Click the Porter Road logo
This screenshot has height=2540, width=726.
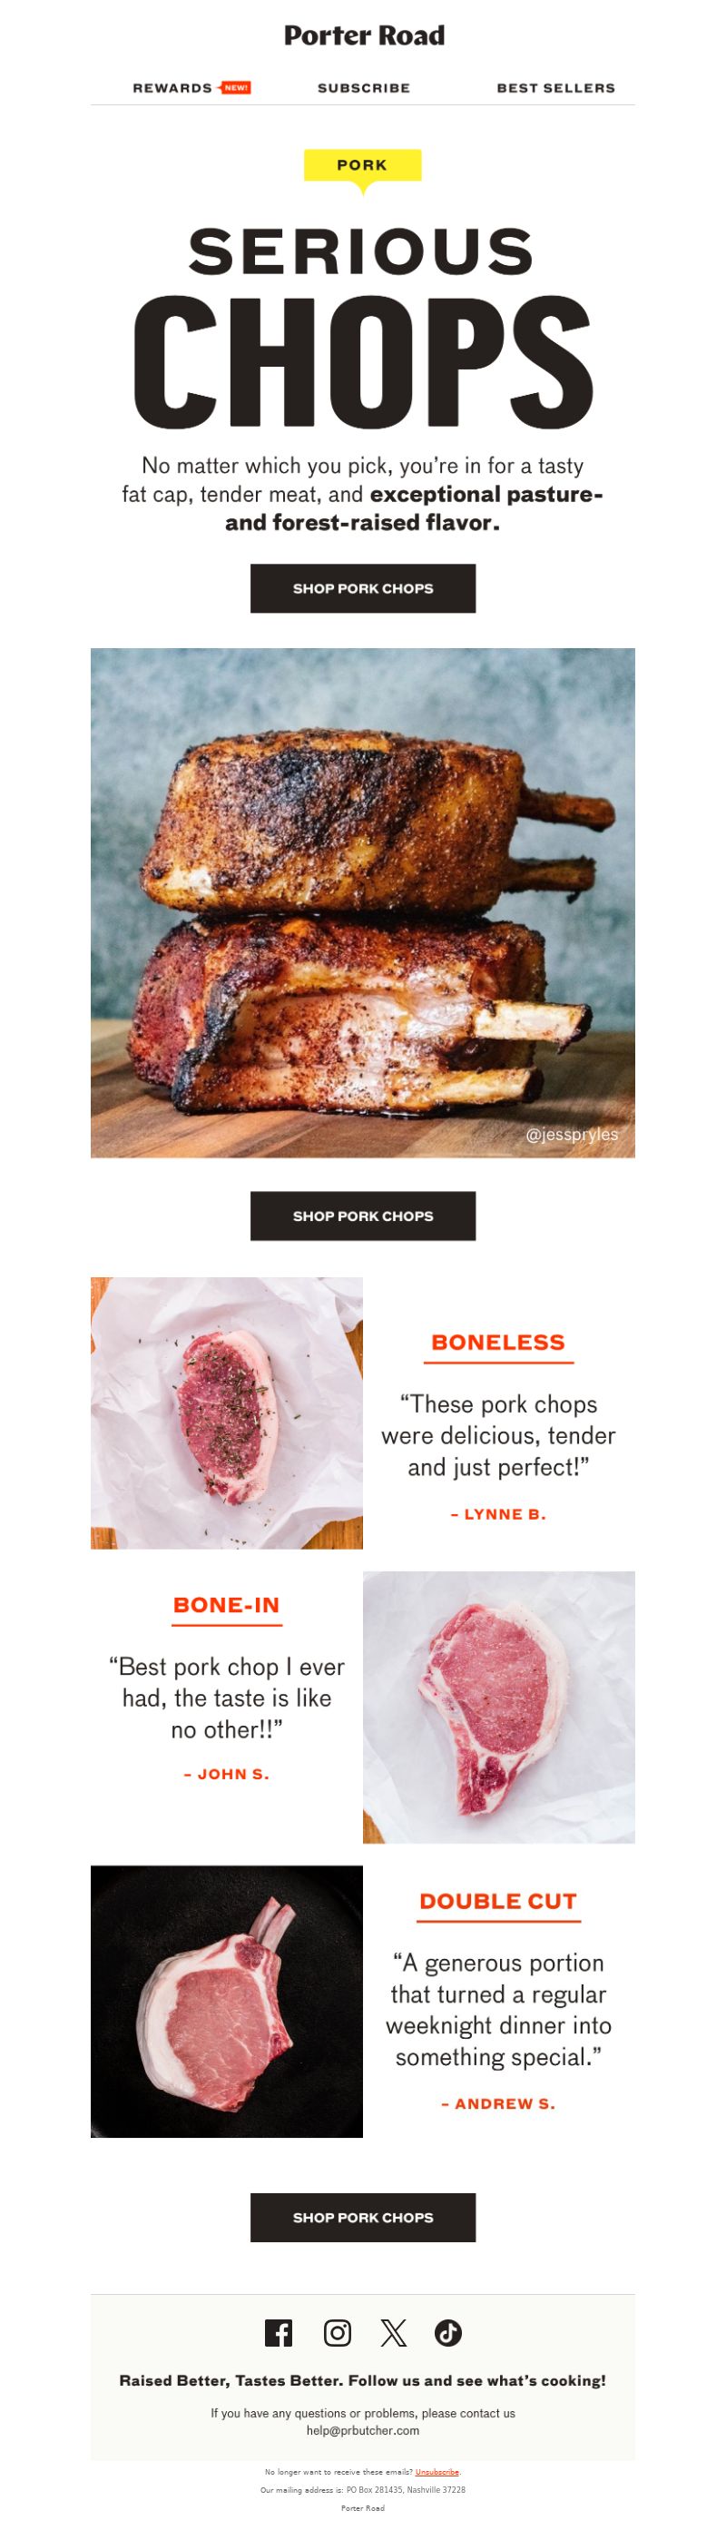point(364,35)
